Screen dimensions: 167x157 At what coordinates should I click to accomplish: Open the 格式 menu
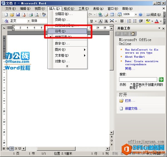click(x=69, y=9)
